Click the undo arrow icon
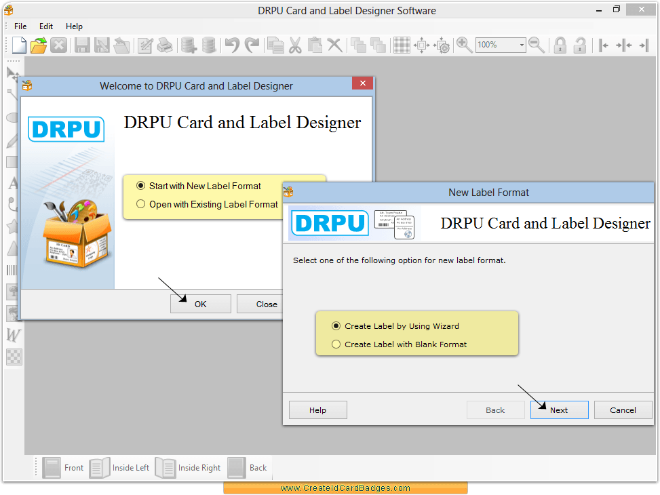 pyautogui.click(x=232, y=45)
